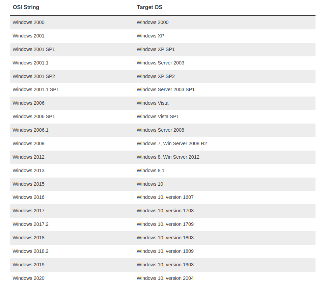Click Windows 7, Win Server 2008 R2
Screen dimensions: 329x293
(171, 143)
